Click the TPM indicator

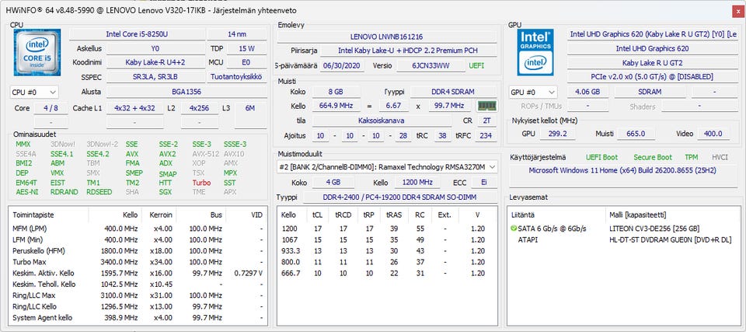pyautogui.click(x=692, y=157)
